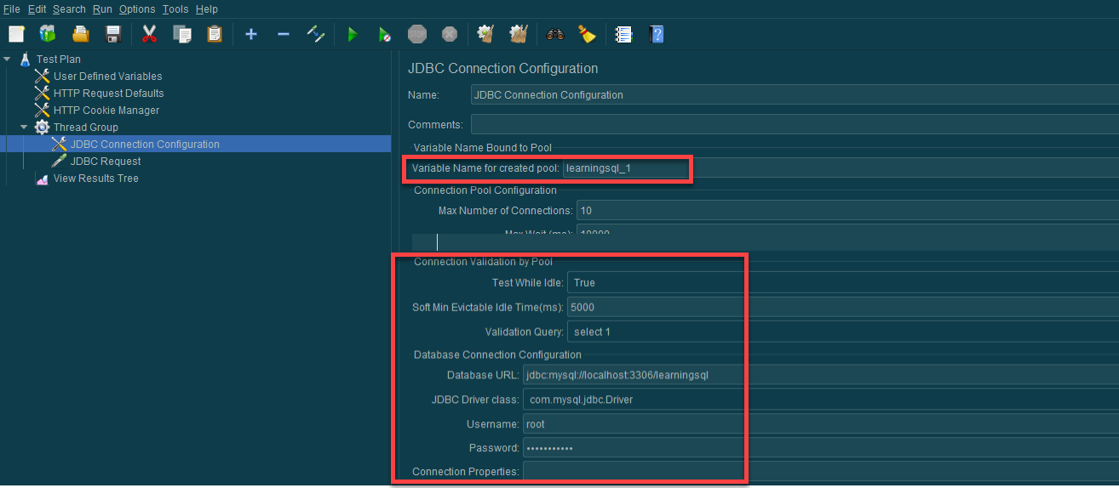Open the Templates toolbar icon
This screenshot has height=488, width=1119.
point(48,34)
